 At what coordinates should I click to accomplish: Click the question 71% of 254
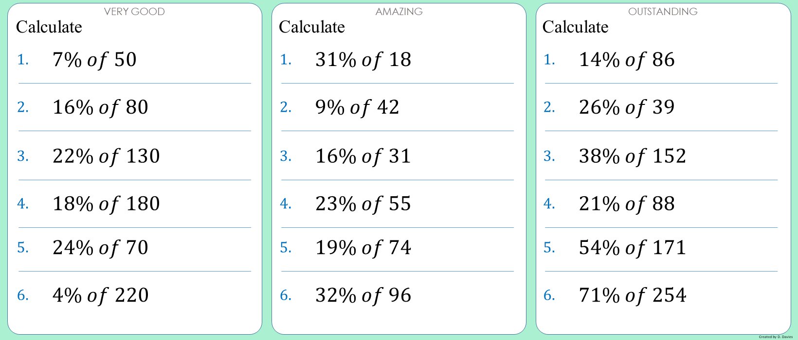tap(633, 295)
